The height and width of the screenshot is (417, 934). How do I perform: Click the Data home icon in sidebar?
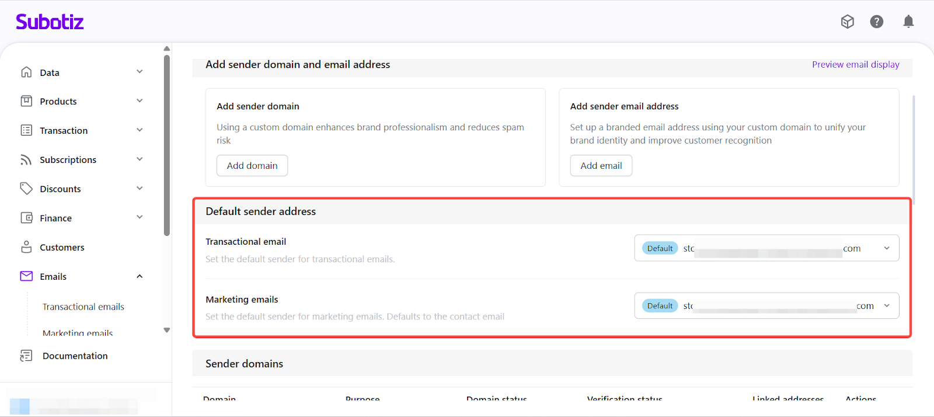[26, 72]
